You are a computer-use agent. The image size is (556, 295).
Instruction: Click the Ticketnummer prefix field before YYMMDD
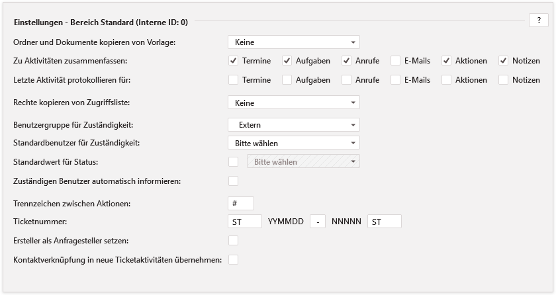[244, 222]
